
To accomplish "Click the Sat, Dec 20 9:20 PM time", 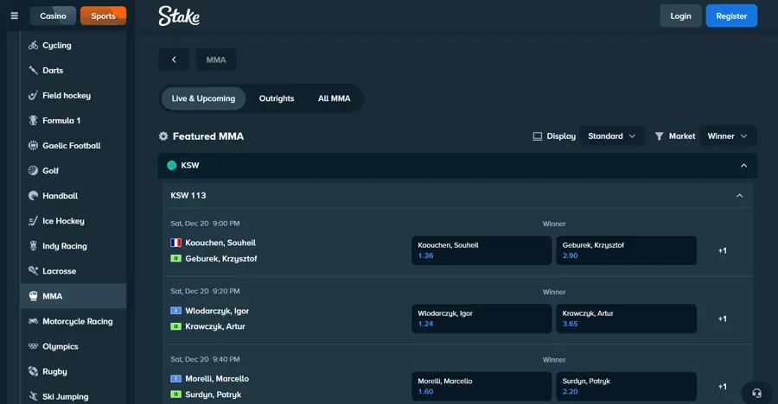I will (x=205, y=291).
